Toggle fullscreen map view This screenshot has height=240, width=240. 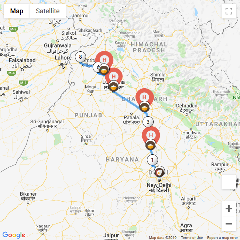click(229, 11)
